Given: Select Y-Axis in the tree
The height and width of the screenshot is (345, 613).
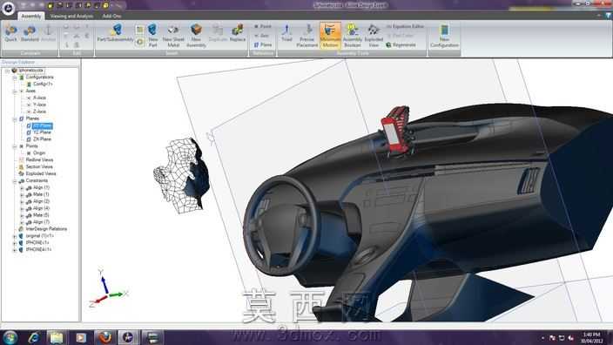Looking at the screenshot, I should (x=39, y=105).
